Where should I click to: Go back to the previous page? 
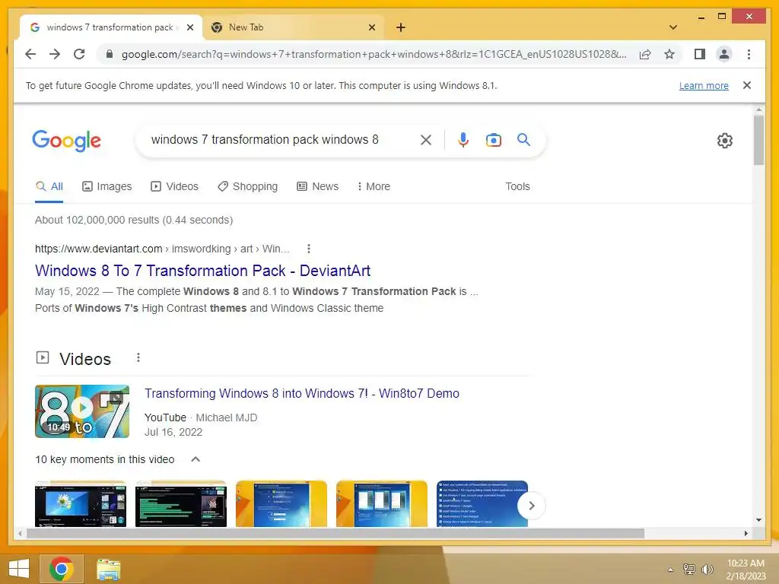pyautogui.click(x=30, y=54)
